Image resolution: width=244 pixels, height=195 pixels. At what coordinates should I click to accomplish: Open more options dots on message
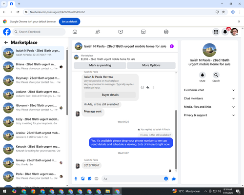(153, 87)
